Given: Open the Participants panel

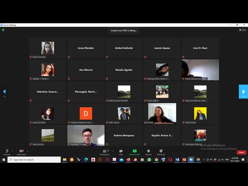Looking at the screenshot, I should coord(105,152).
